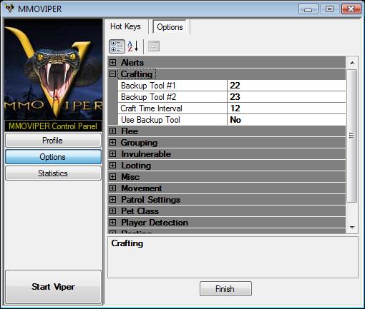Viewport: 365px width, 309px height.
Task: Click the Patrol Settings header text
Action: (151, 200)
